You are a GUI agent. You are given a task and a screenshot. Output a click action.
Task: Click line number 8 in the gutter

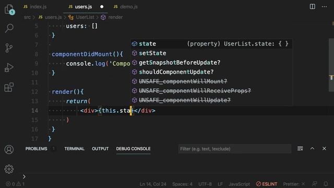[x=36, y=54]
